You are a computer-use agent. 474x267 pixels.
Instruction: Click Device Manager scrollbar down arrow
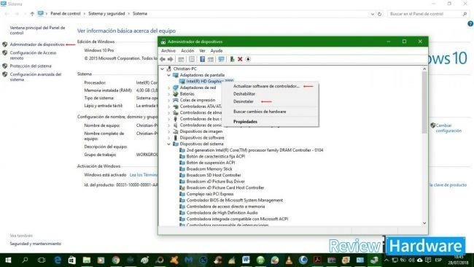coord(424,223)
